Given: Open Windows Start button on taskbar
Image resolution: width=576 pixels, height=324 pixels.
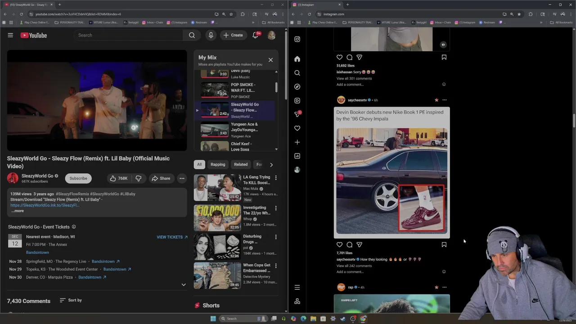Looking at the screenshot, I should click(x=213, y=319).
